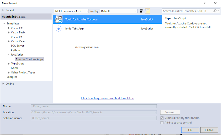Expand the Visual C# tree node
This screenshot has width=221, height=135.
click(x=9, y=28)
